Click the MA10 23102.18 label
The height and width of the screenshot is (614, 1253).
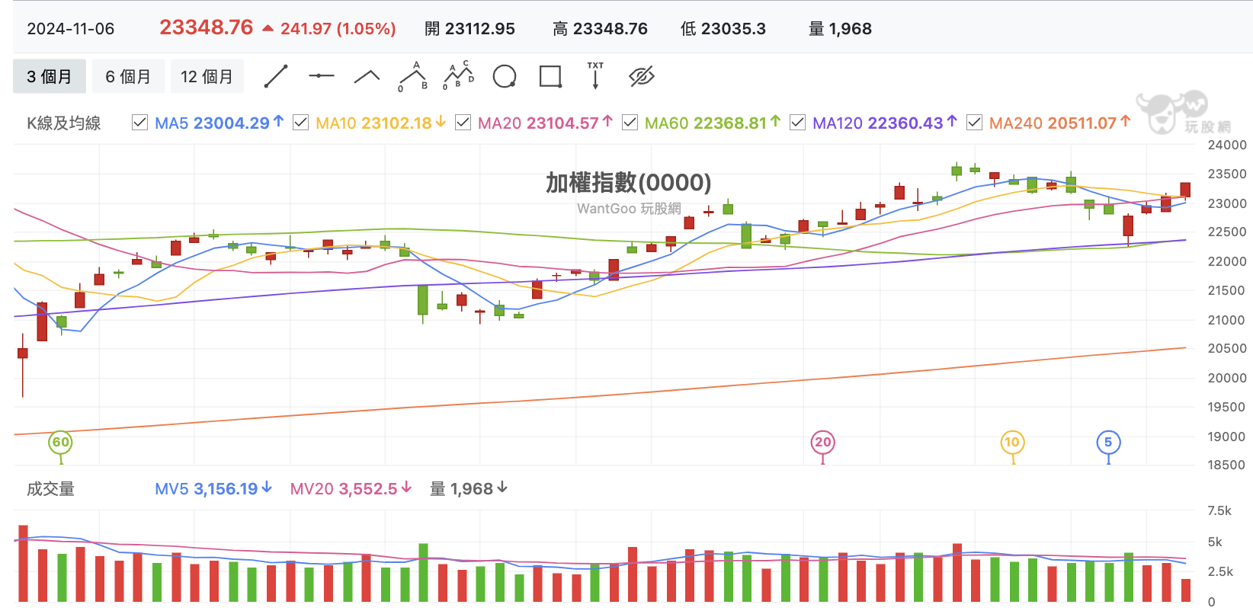(x=381, y=123)
